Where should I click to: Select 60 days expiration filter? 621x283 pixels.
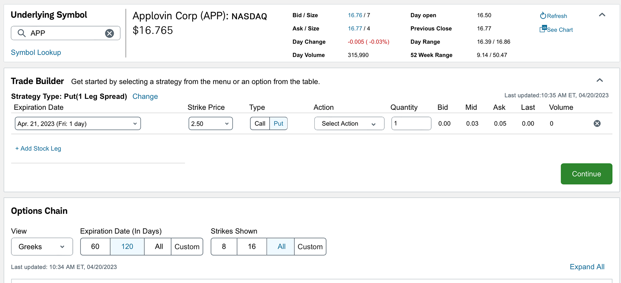tap(95, 246)
